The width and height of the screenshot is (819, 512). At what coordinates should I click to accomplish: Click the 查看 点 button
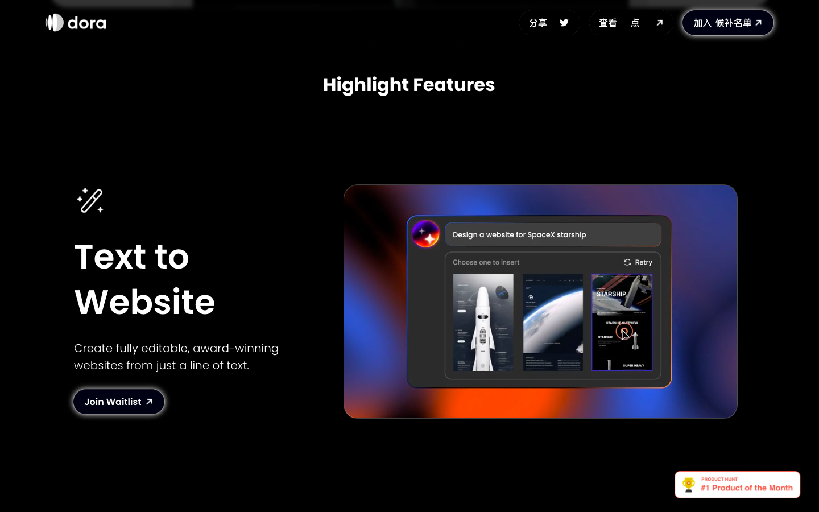631,23
